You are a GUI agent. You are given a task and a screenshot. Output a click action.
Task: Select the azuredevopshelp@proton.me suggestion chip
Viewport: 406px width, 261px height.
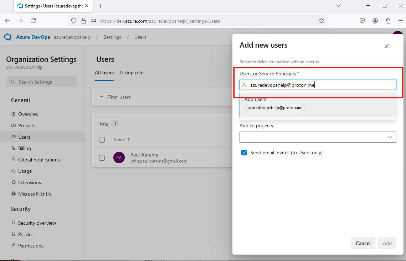click(275, 108)
